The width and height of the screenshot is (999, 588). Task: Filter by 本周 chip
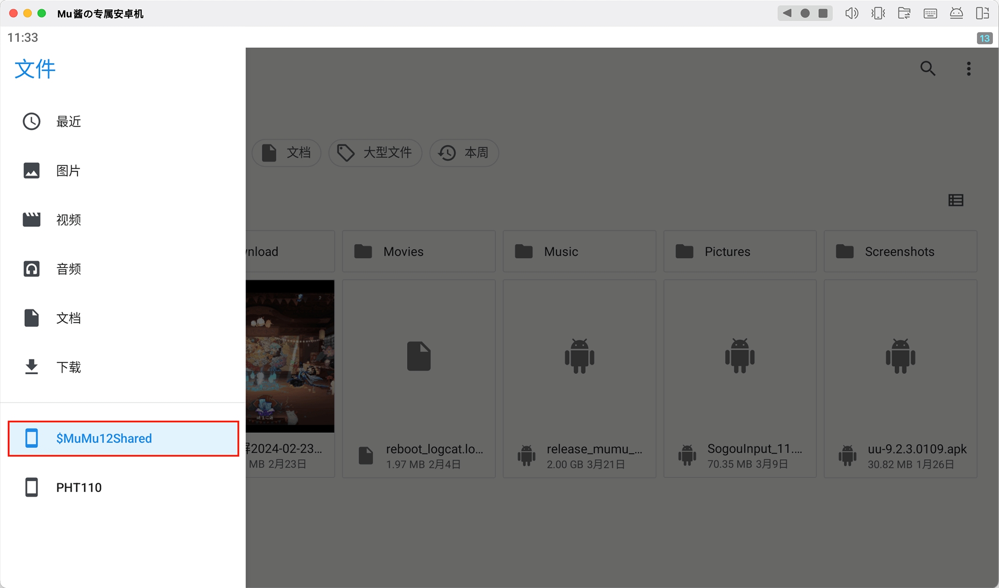[x=464, y=153]
